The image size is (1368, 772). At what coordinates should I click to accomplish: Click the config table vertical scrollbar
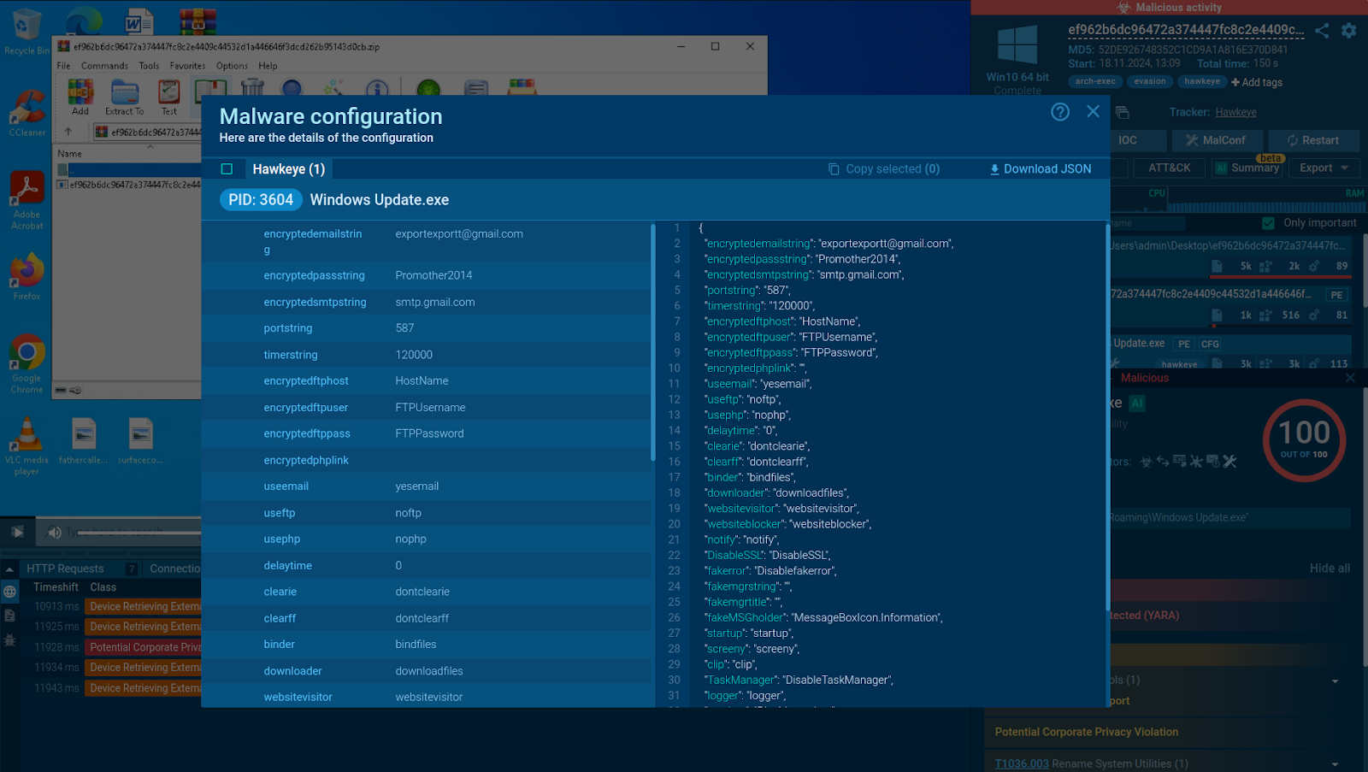653,342
